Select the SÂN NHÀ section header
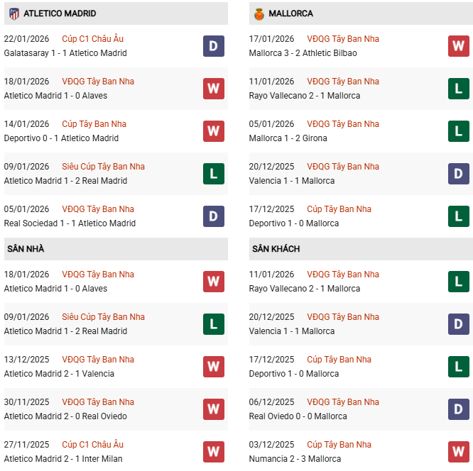The image size is (473, 471). pos(26,249)
